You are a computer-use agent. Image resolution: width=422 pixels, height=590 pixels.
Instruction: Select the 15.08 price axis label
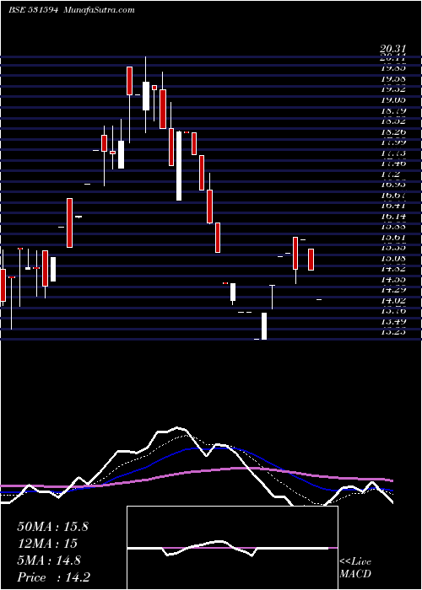tap(393, 259)
